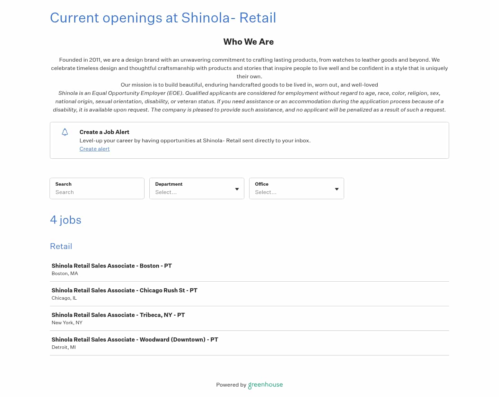The width and height of the screenshot is (499, 397).
Task: Open the Office dropdown
Action: [x=297, y=188]
